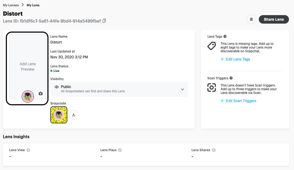294x170 pixels.
Task: Click the tag icon in Lens Tags
Action: (211, 46)
